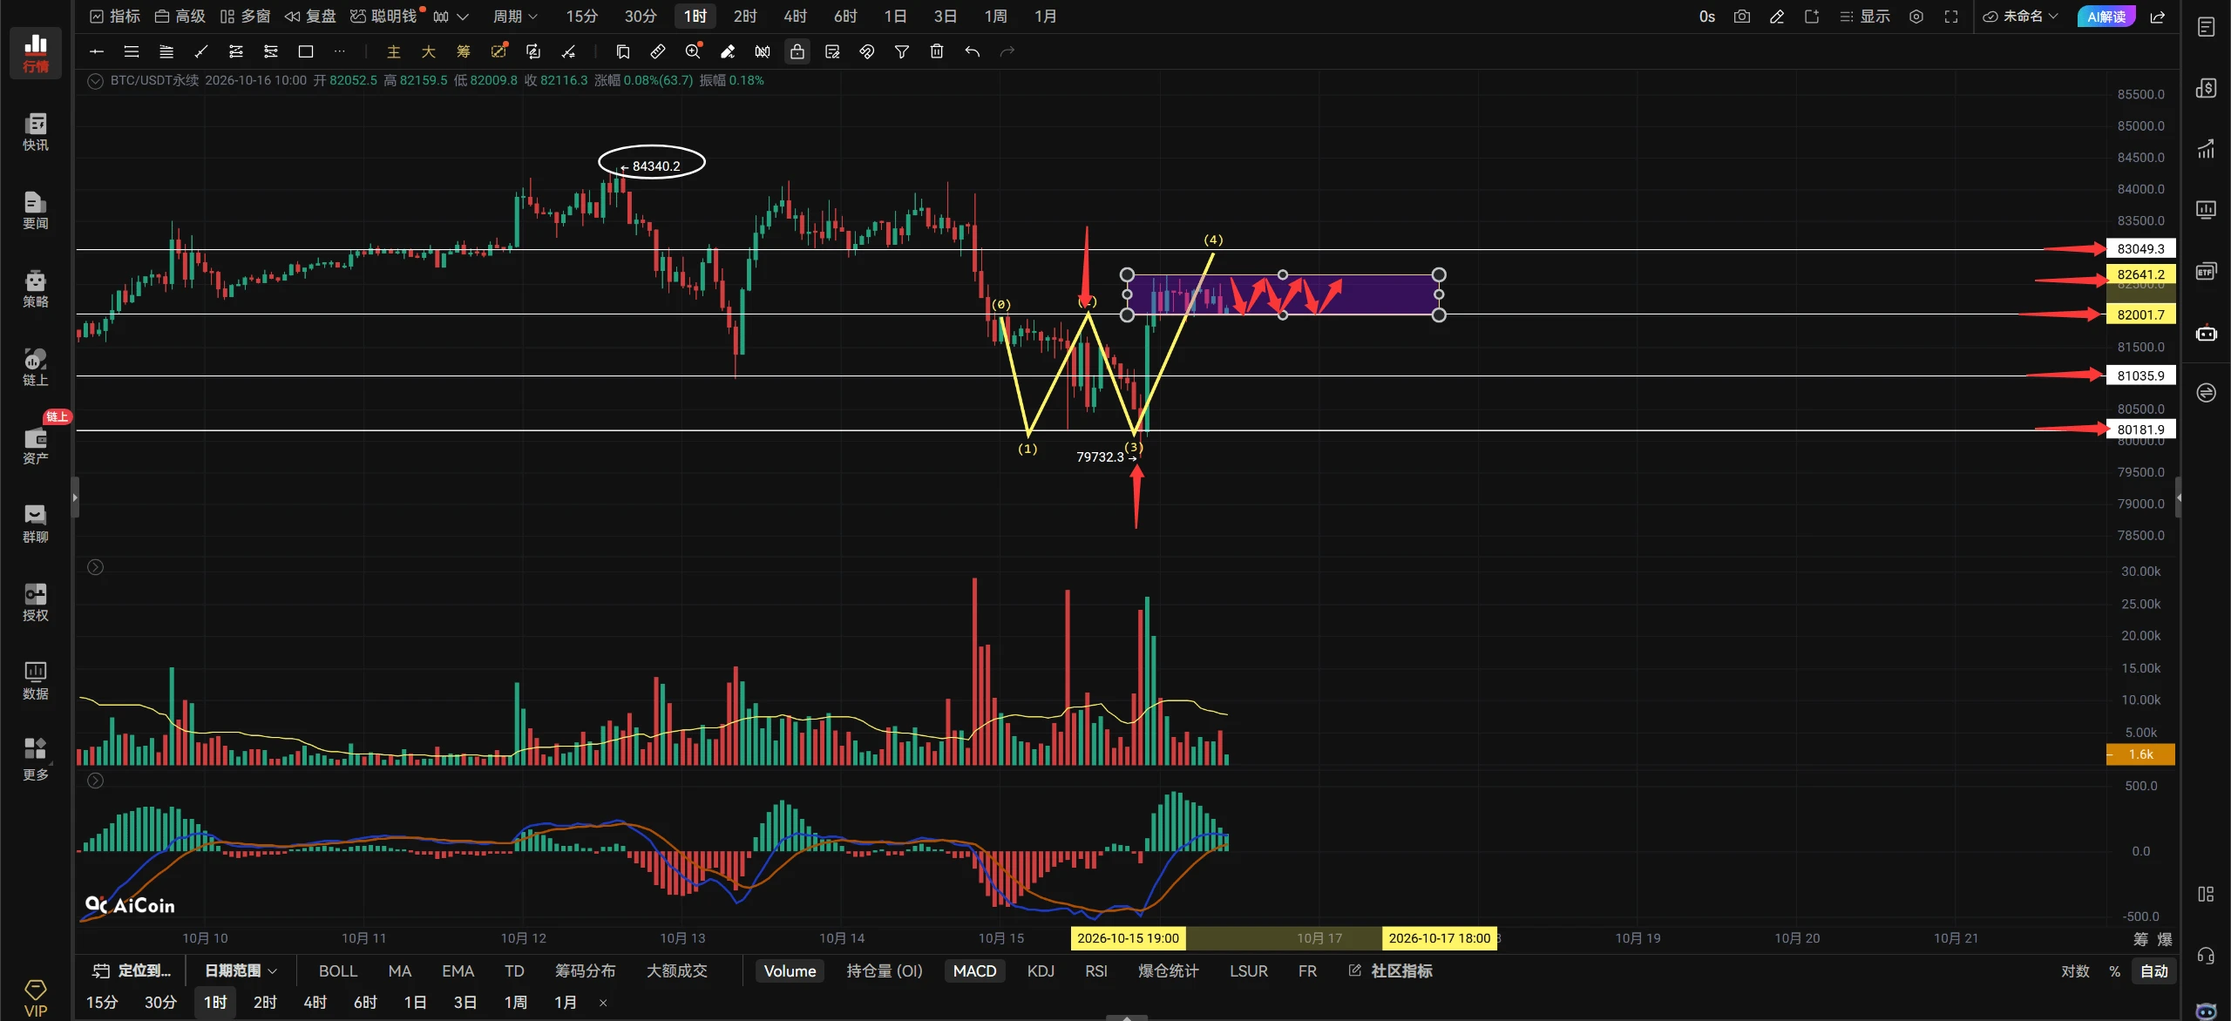Toggle the MACD indicator
This screenshot has height=1021, width=2231.
coord(974,970)
